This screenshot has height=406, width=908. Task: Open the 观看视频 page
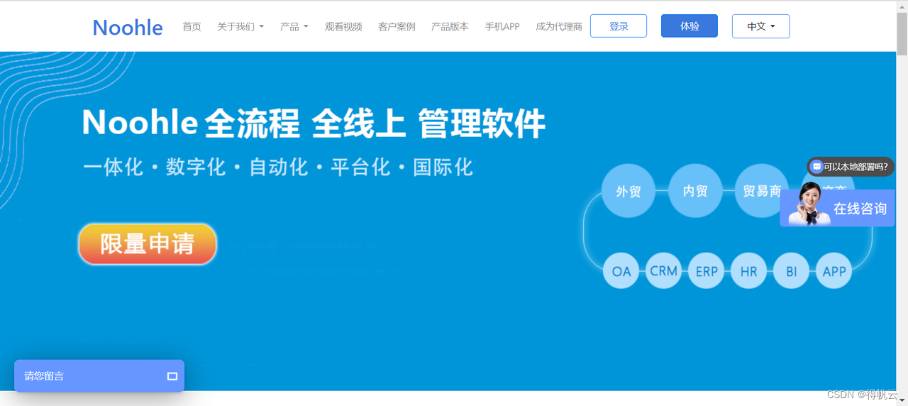click(x=343, y=26)
